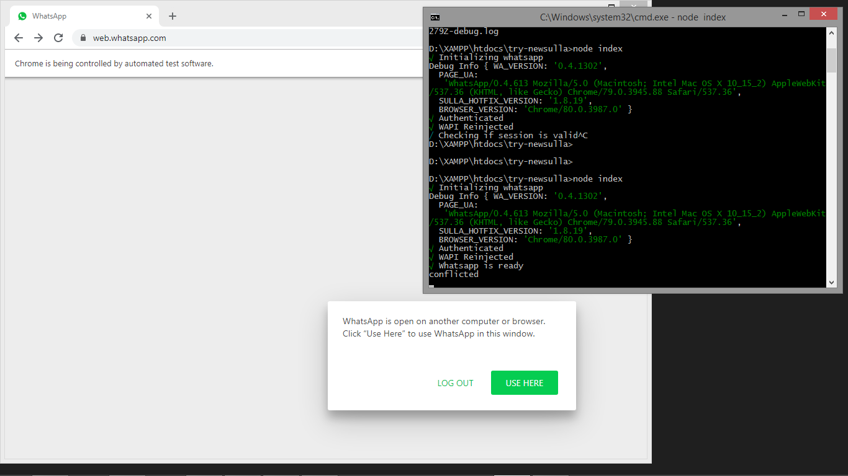Maximize the cmd.exe window
Screen dimensions: 848x476
coord(801,13)
